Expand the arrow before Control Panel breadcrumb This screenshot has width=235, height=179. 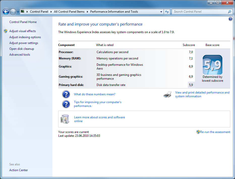pyautogui.click(x=27, y=12)
